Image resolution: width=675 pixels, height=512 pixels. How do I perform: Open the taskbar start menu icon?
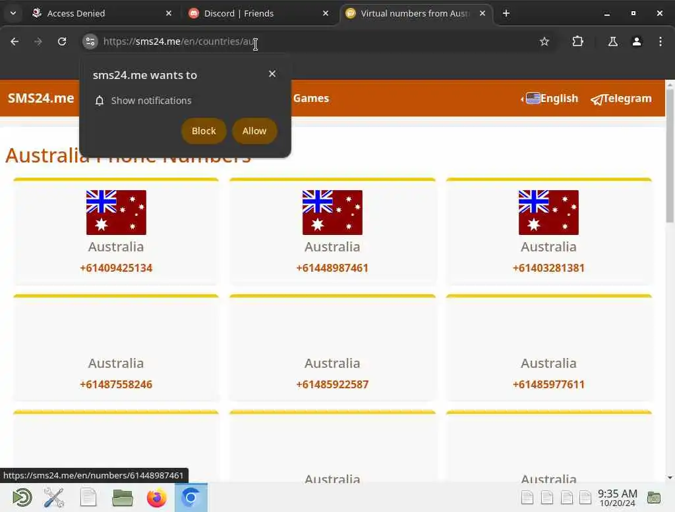tap(22, 498)
